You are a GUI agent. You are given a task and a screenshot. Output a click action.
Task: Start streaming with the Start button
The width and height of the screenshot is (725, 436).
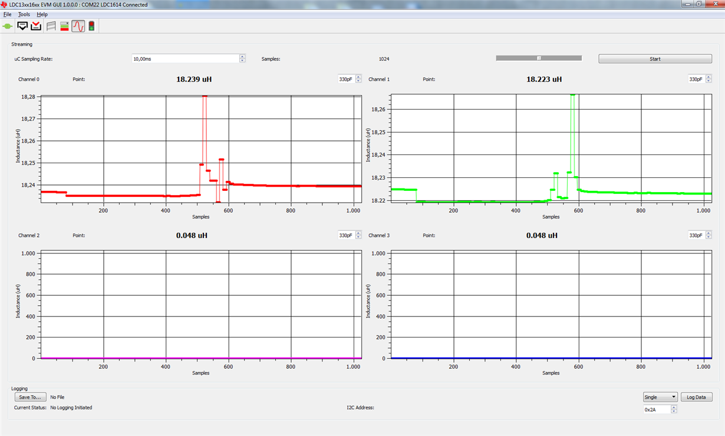(x=655, y=59)
